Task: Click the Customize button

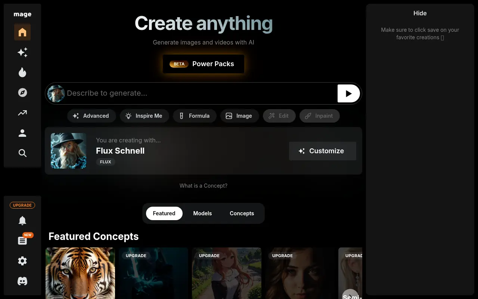Action: coord(322,151)
